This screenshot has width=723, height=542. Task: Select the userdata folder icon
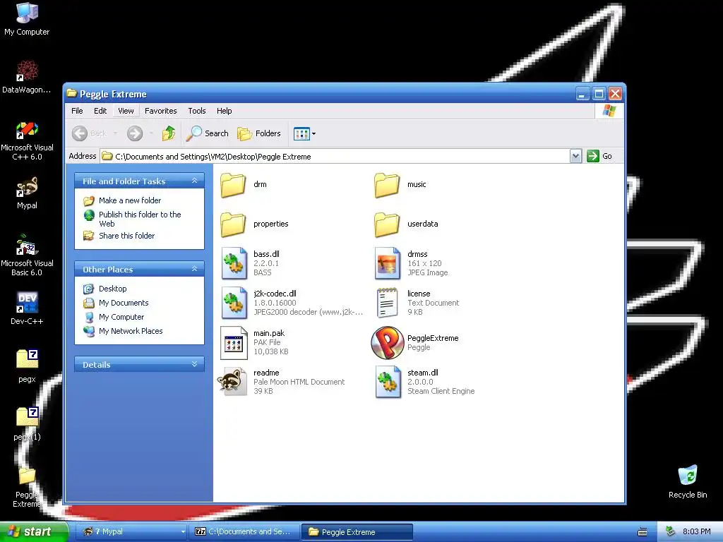tap(387, 224)
